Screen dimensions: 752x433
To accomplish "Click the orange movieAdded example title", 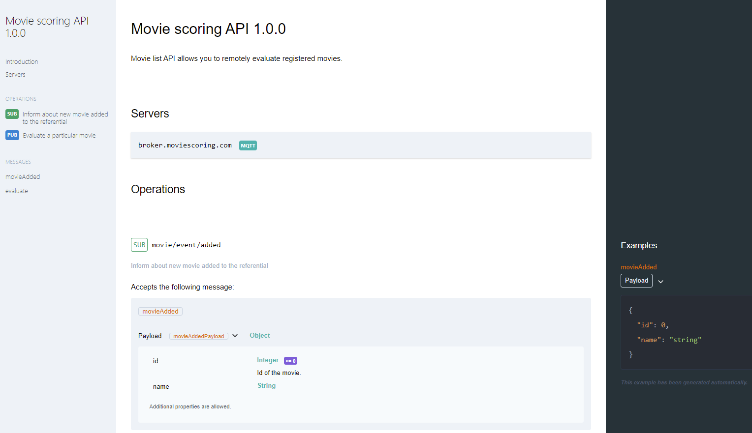I will click(638, 267).
